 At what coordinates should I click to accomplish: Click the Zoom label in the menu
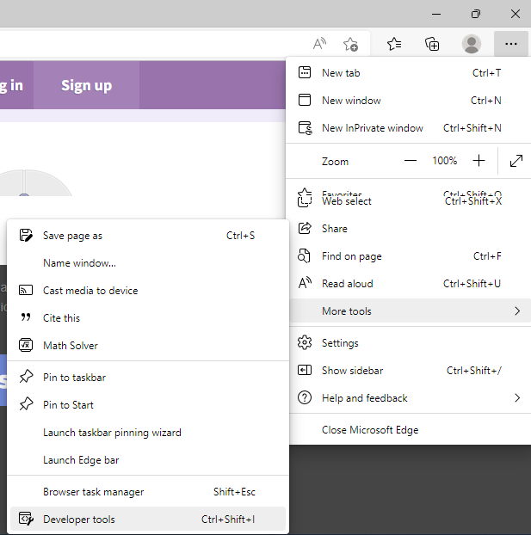(x=335, y=161)
